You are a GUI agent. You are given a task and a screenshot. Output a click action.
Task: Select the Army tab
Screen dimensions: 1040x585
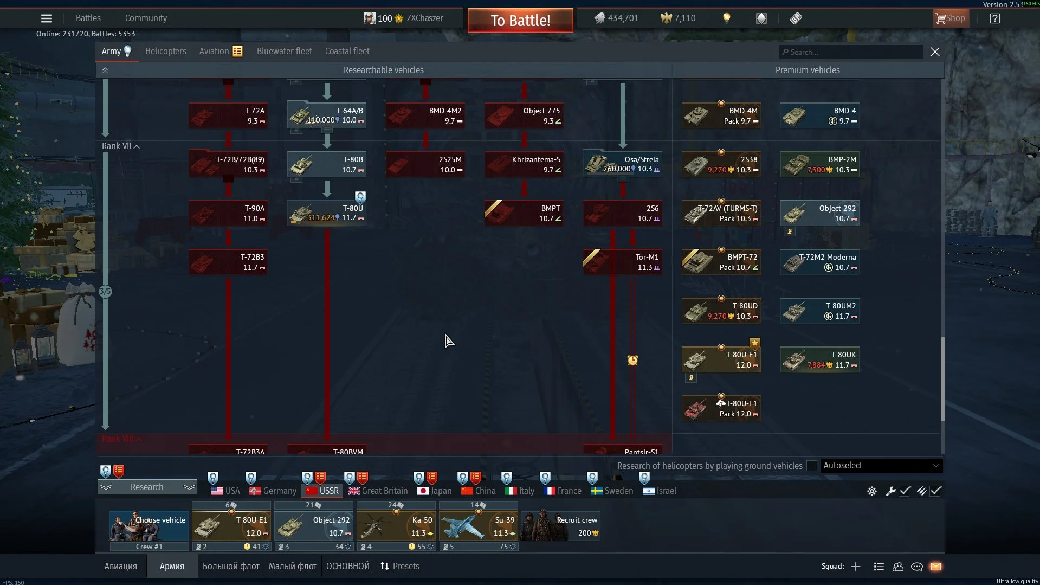tap(117, 51)
